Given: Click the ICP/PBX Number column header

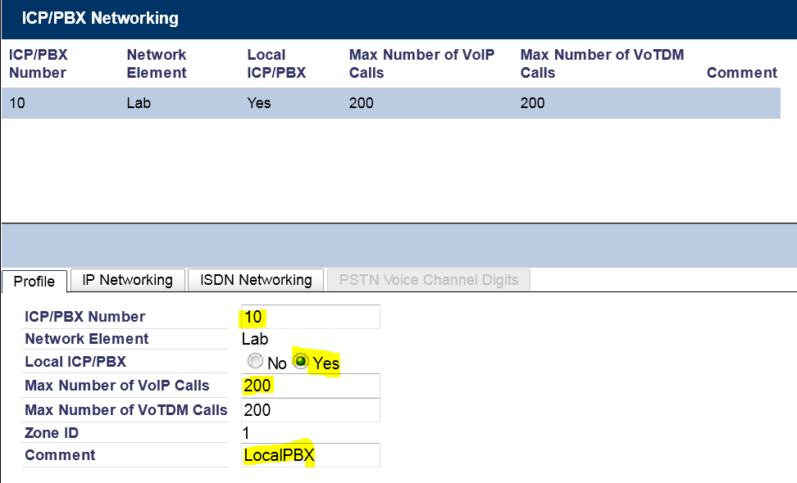Looking at the screenshot, I should click(x=38, y=64).
